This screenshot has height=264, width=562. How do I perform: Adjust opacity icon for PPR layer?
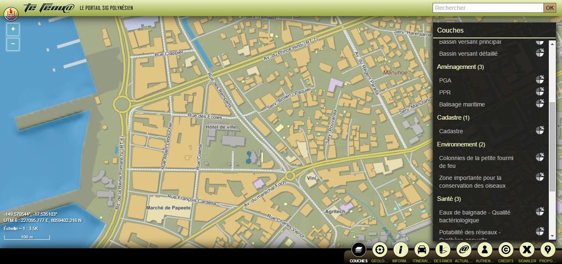coord(540,91)
